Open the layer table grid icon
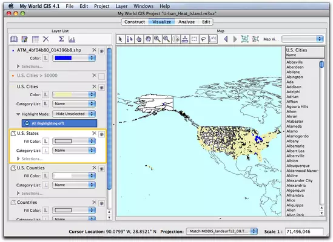 (x=35, y=39)
